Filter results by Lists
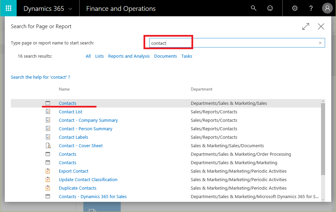The width and height of the screenshot is (336, 212). click(99, 56)
